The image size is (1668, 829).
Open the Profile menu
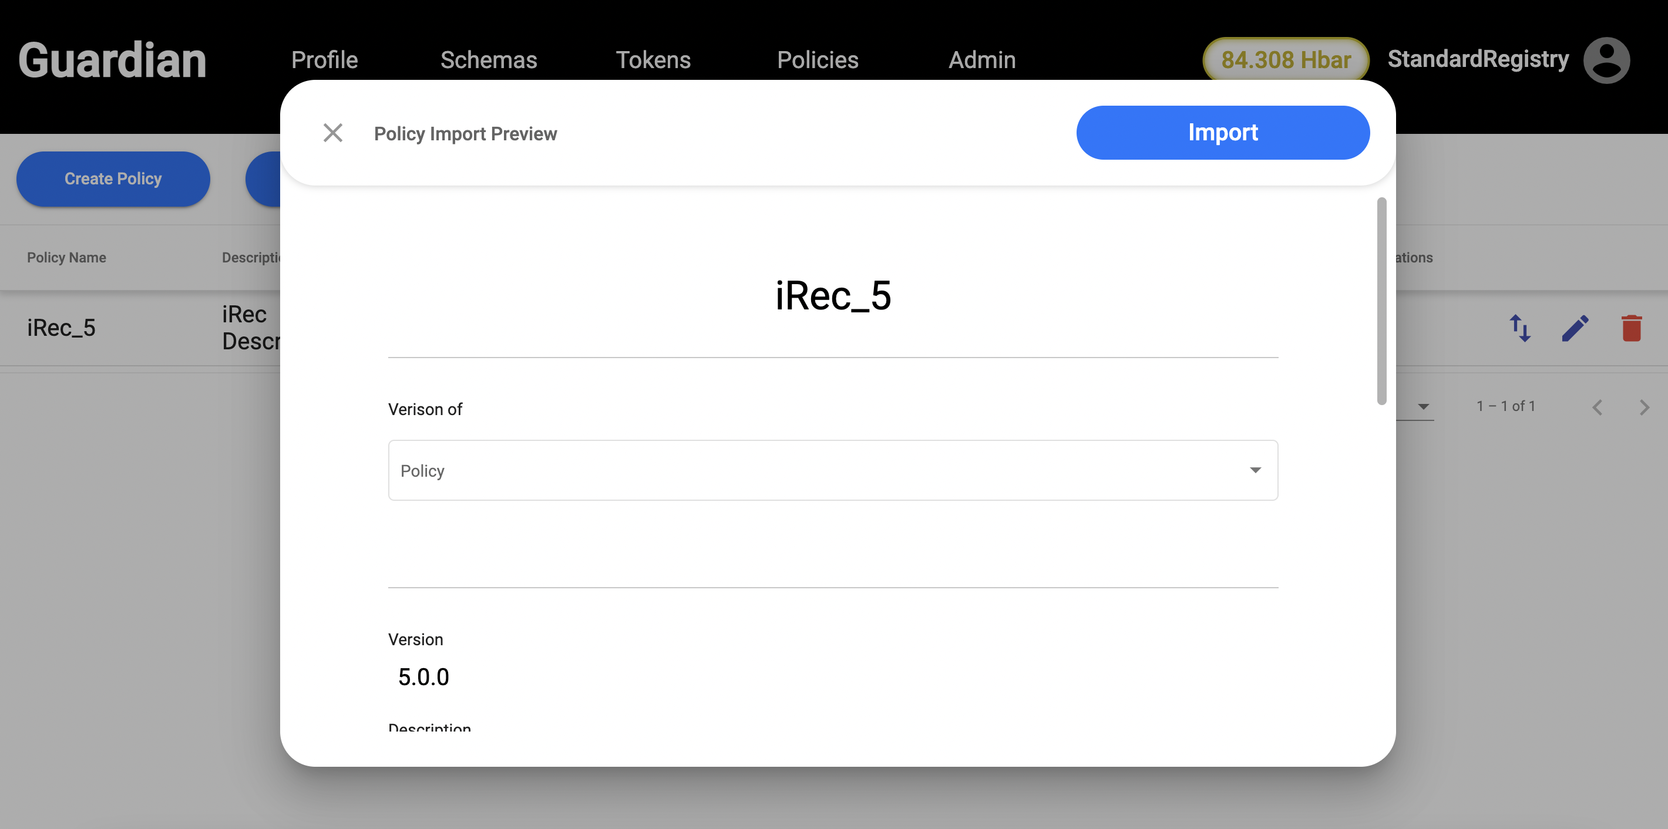click(x=324, y=59)
